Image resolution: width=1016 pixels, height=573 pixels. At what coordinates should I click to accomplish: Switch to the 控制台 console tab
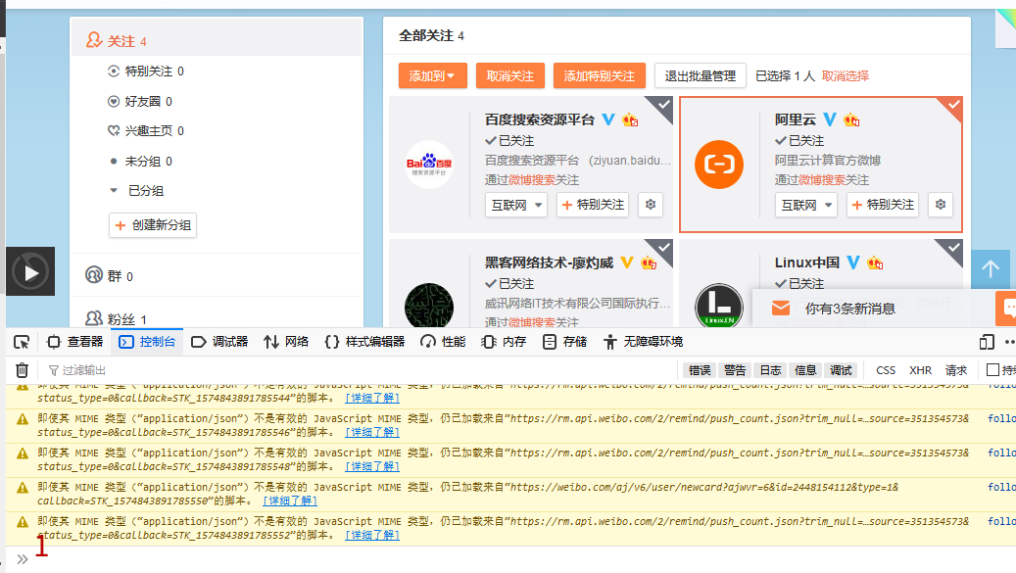click(x=147, y=342)
